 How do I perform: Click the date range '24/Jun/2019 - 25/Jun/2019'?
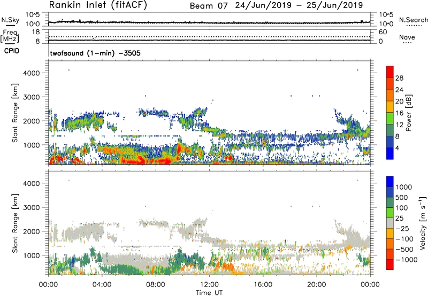pos(299,5)
